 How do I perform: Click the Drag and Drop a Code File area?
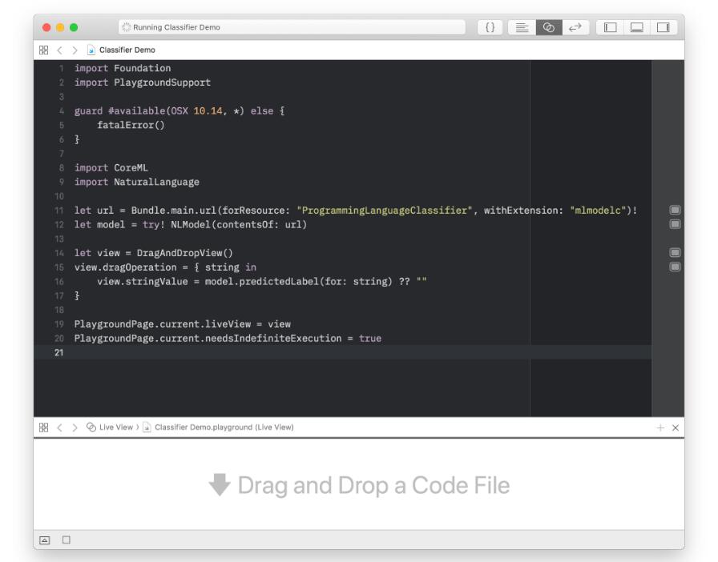pyautogui.click(x=359, y=485)
